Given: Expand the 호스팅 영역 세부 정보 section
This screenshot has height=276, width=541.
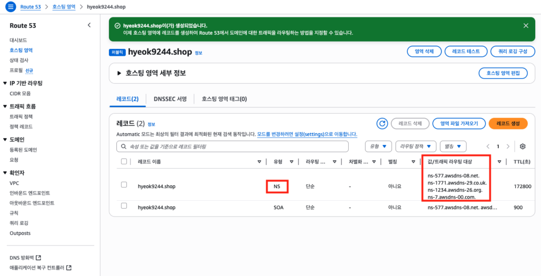Looking at the screenshot, I should 119,73.
